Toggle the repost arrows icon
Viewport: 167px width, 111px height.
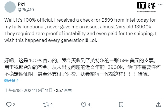pos(46,105)
